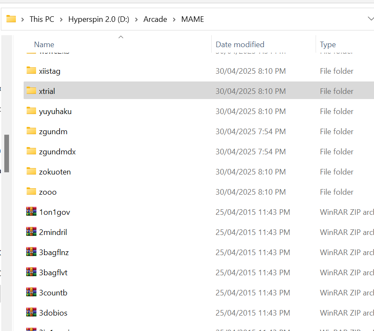Click the 3countb WinRAR archive icon
This screenshot has height=331, width=374.
(31, 292)
